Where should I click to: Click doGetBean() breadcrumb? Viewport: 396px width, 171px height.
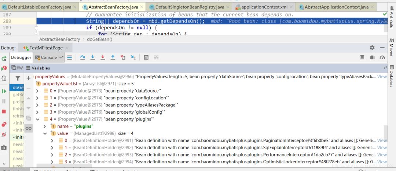coord(99,39)
